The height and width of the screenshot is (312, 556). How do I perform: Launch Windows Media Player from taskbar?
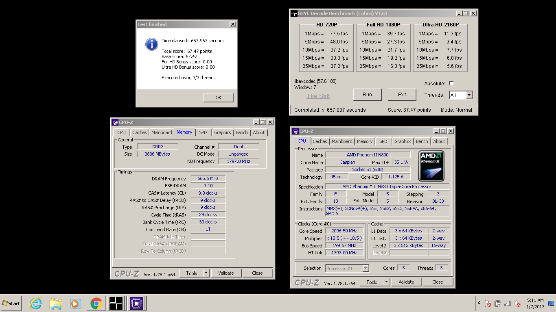pyautogui.click(x=75, y=303)
